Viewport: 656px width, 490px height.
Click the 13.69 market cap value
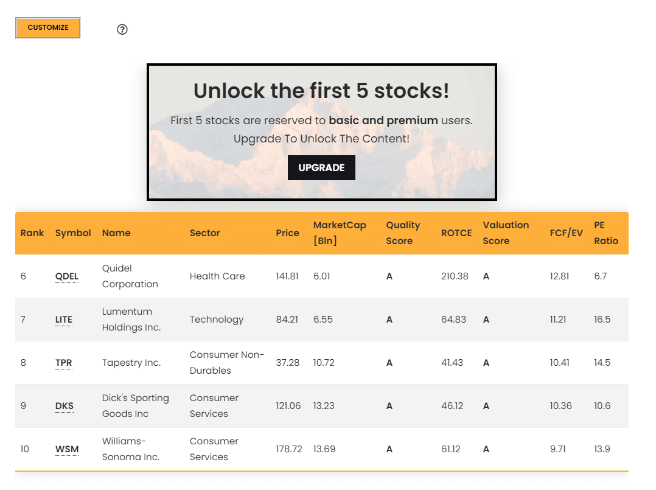pyautogui.click(x=324, y=449)
